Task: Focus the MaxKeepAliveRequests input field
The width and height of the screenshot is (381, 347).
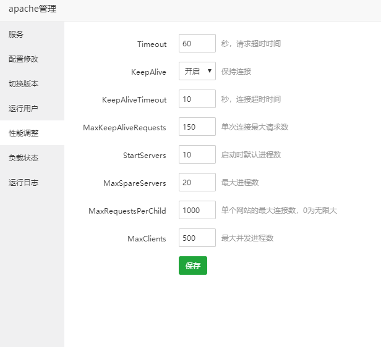Action: 197,127
